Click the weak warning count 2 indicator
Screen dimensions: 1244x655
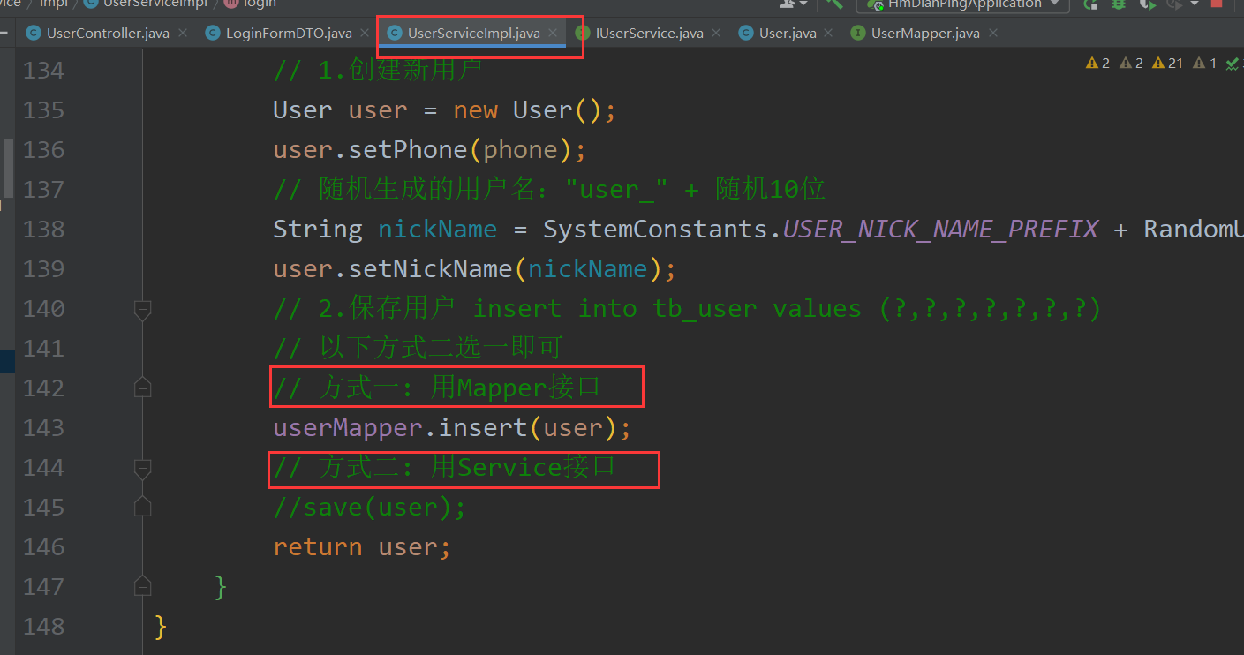[x=1132, y=63]
